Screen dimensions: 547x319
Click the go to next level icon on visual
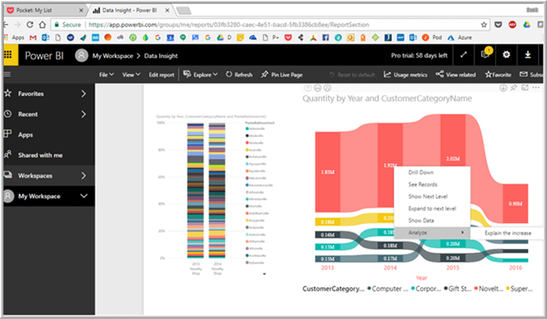coord(318,88)
